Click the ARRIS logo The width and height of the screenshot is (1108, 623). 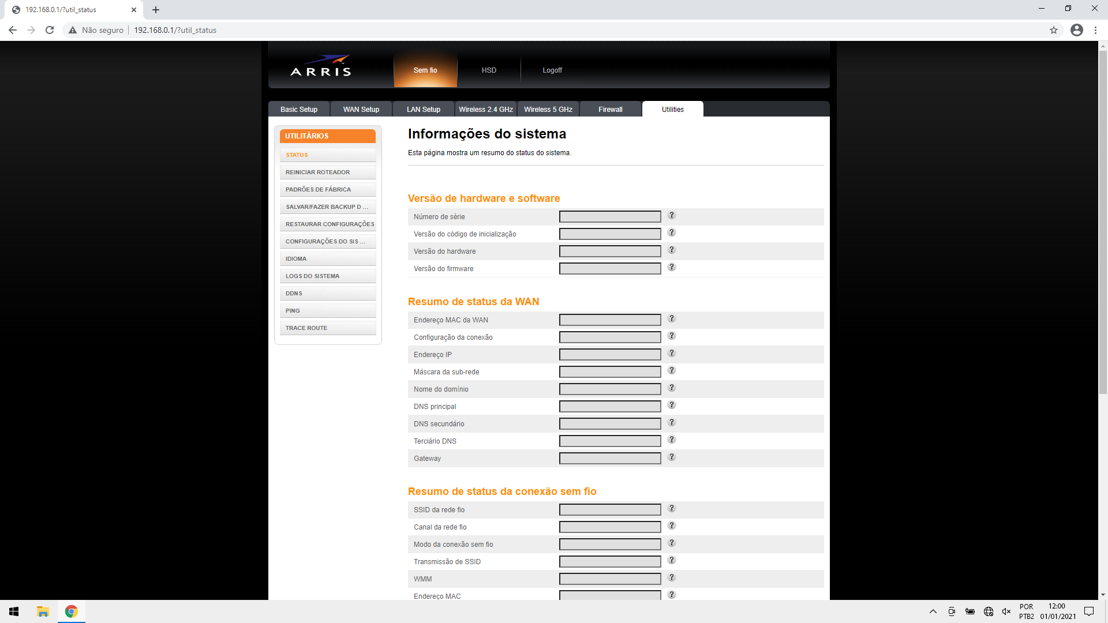[321, 66]
